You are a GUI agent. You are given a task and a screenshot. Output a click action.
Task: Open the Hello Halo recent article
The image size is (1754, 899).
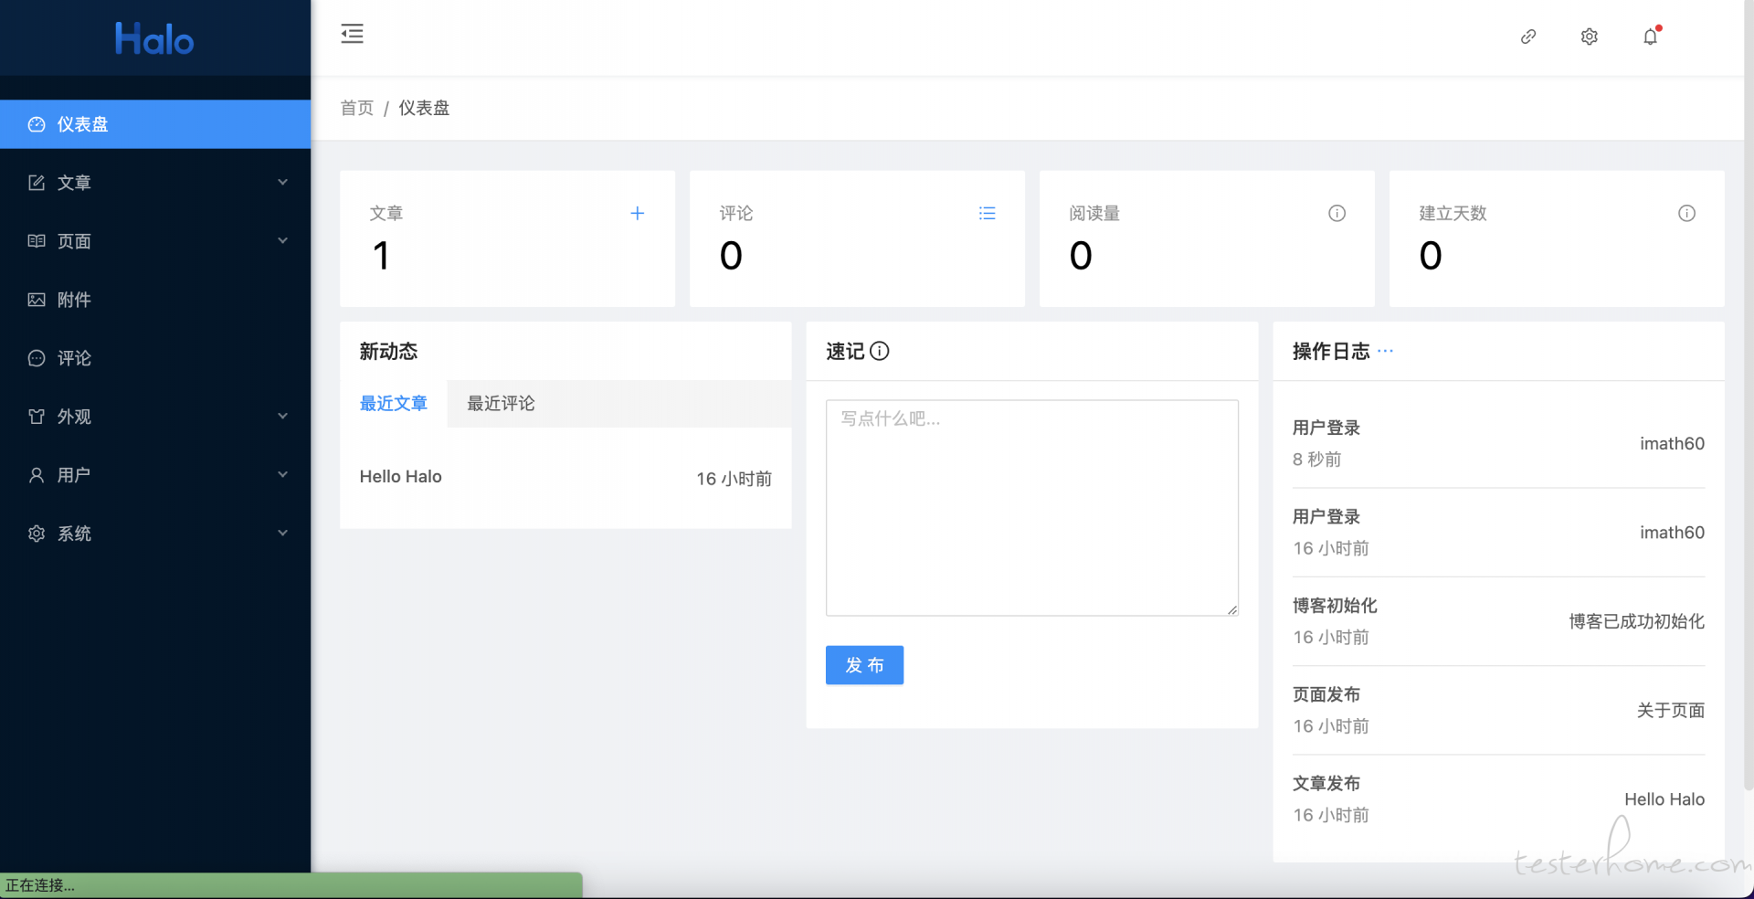401,477
